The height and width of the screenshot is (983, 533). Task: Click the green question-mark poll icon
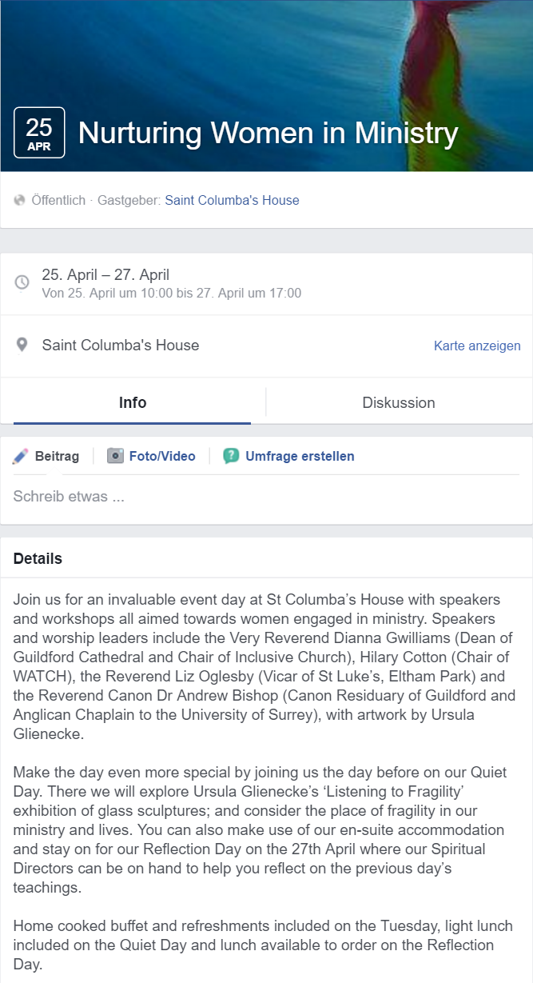[x=231, y=456]
